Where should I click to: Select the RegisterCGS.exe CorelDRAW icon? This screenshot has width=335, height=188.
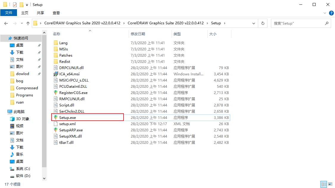pos(56,93)
